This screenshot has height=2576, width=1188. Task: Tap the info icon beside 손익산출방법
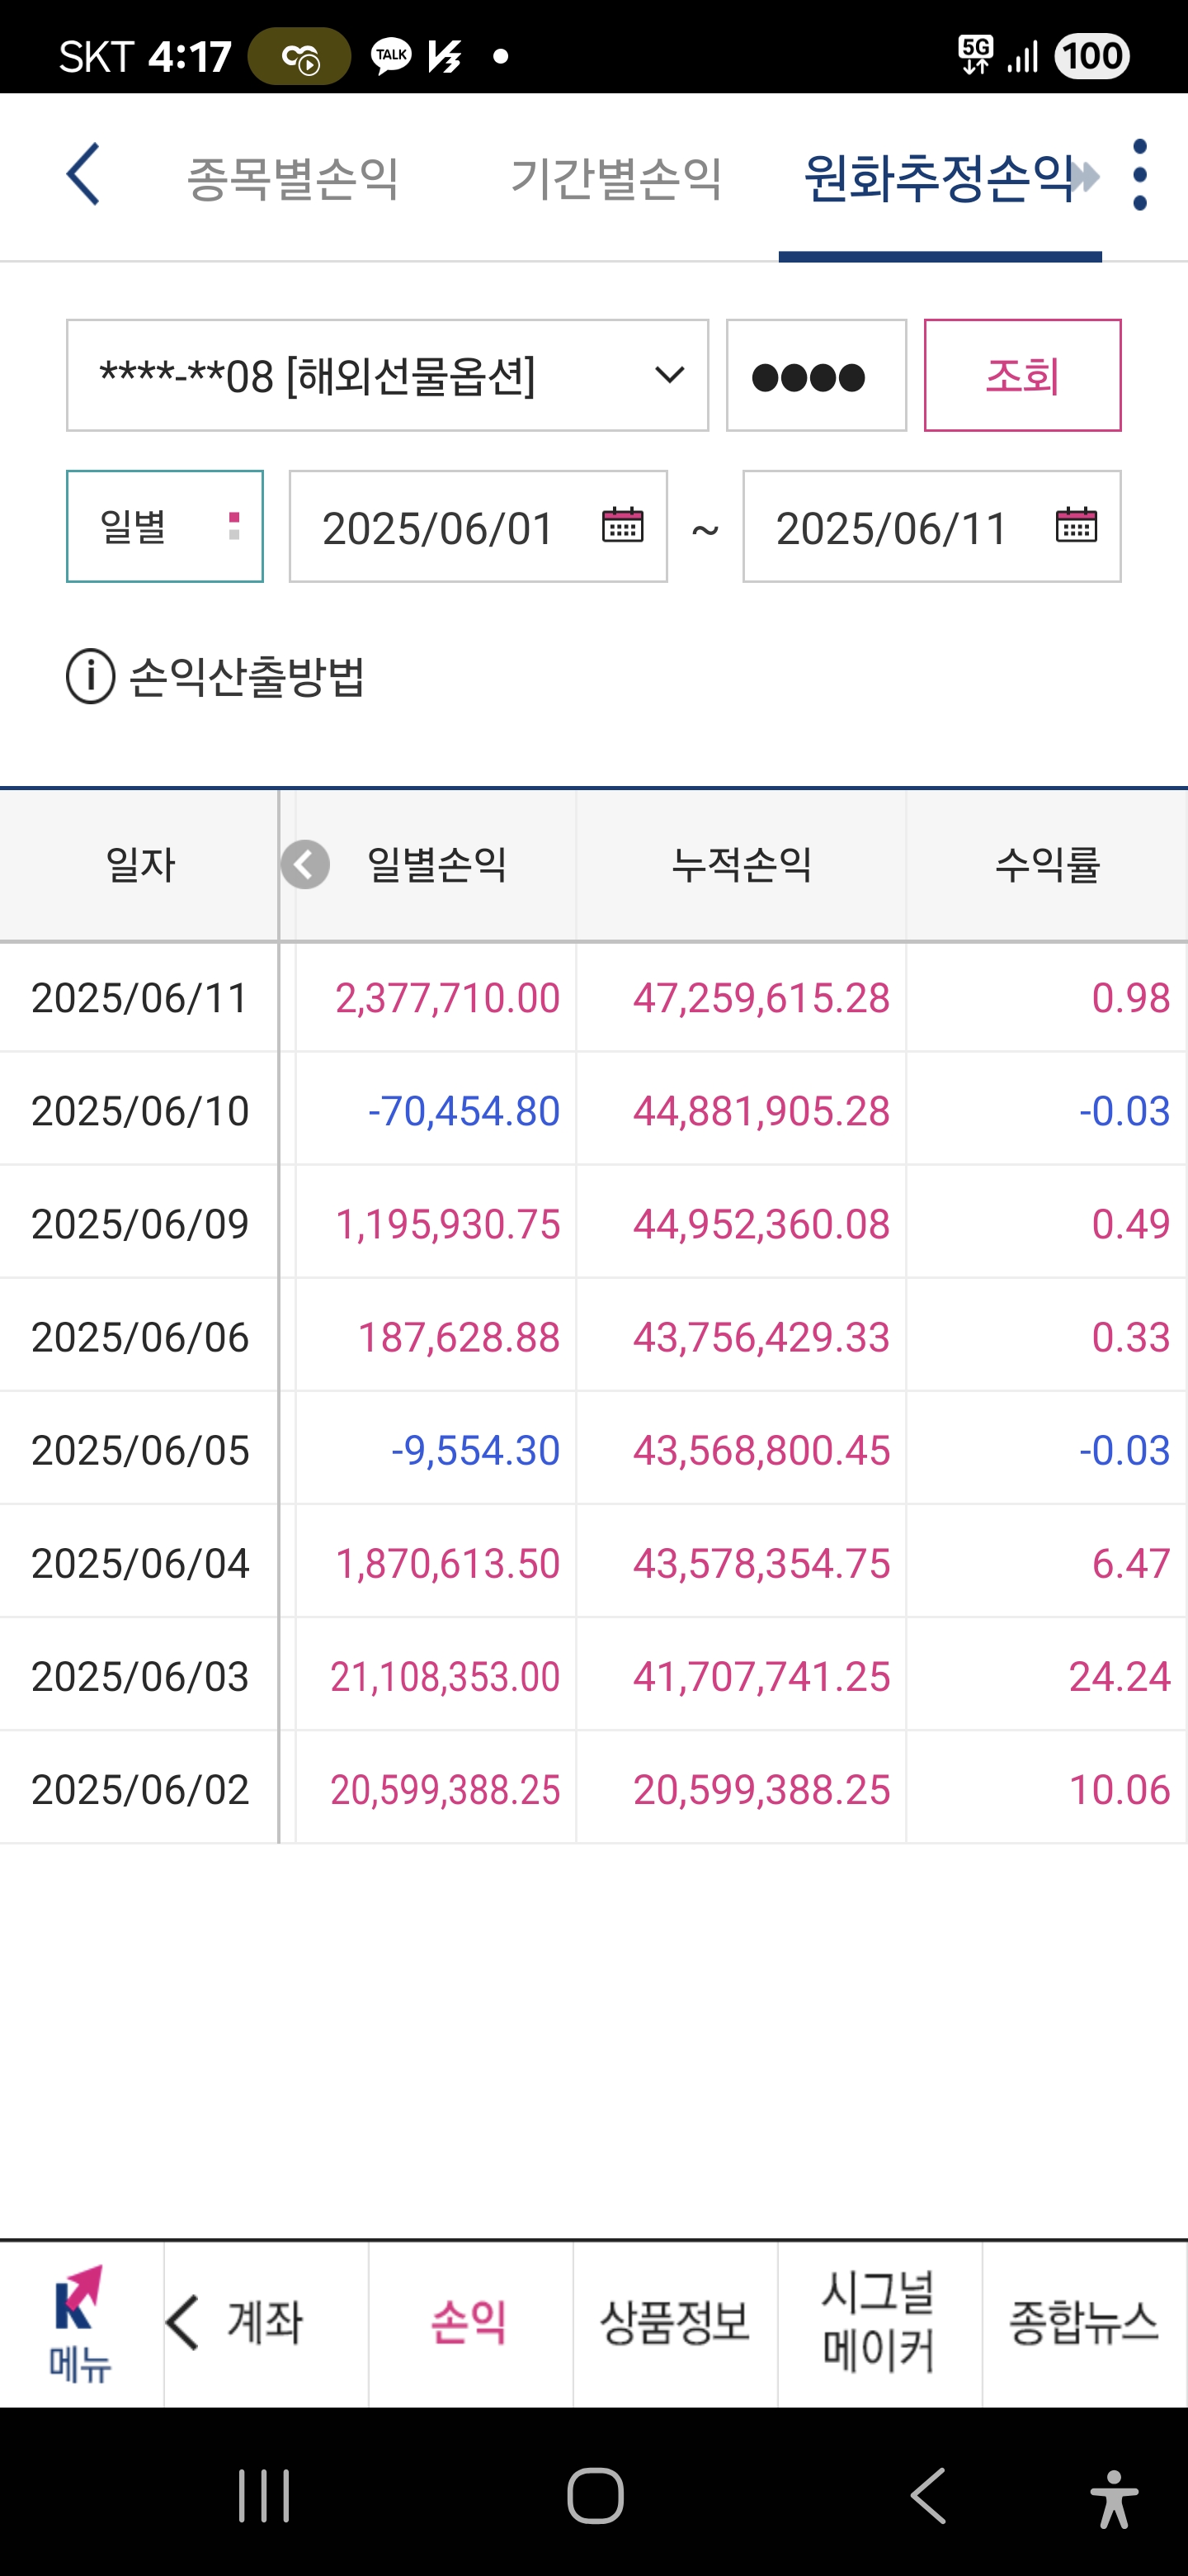pyautogui.click(x=91, y=676)
